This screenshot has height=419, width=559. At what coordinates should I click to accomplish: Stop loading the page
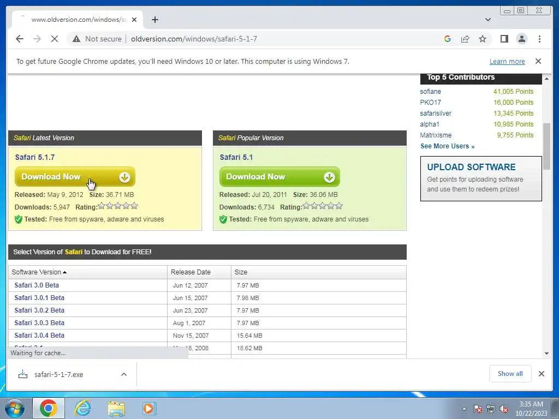tap(55, 39)
